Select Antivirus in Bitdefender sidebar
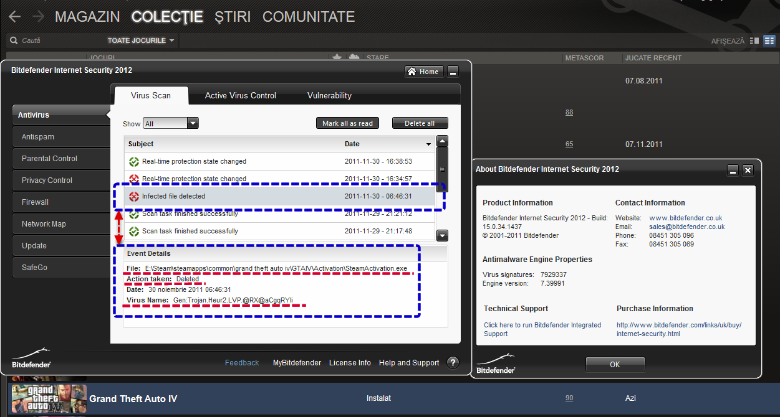 pos(60,115)
